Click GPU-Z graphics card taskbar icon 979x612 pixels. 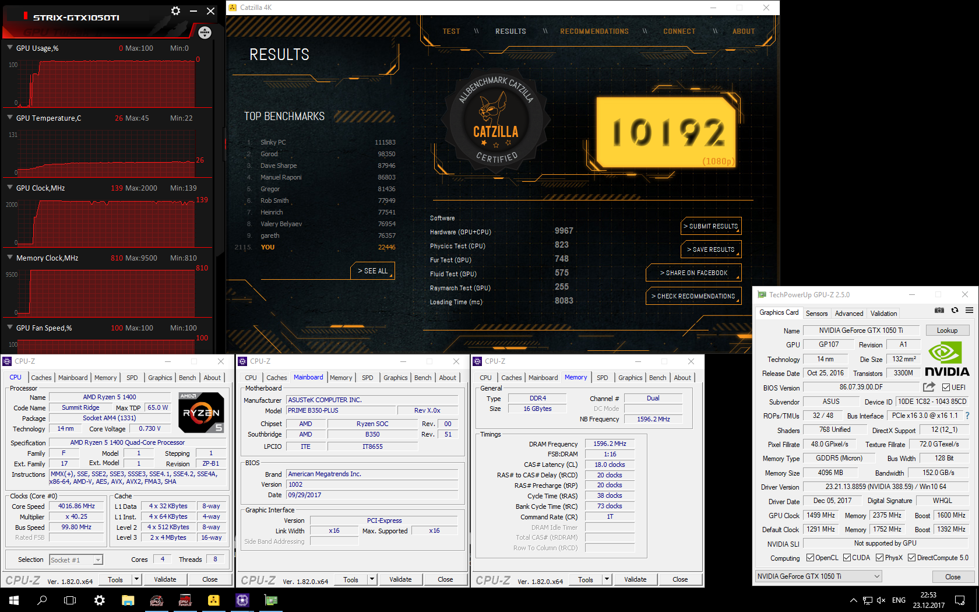pyautogui.click(x=270, y=600)
